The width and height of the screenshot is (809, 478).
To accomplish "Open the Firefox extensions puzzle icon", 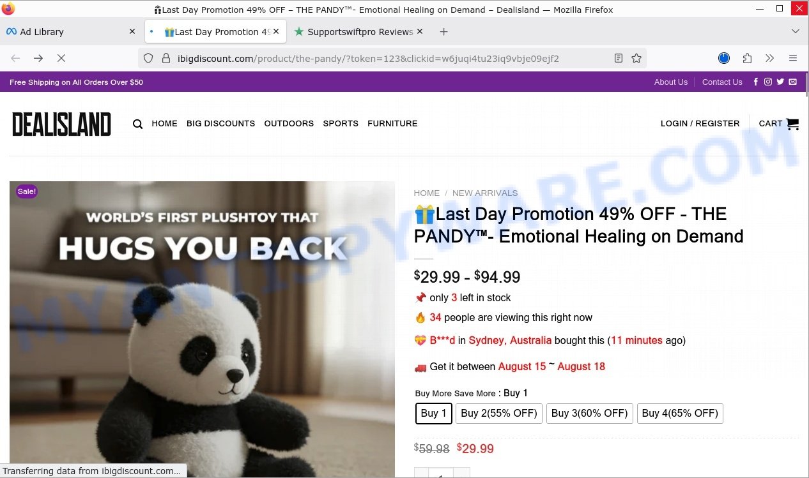I will tap(747, 58).
